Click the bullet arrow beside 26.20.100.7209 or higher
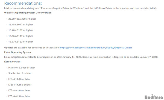164x100 pixels. coord(7,19)
